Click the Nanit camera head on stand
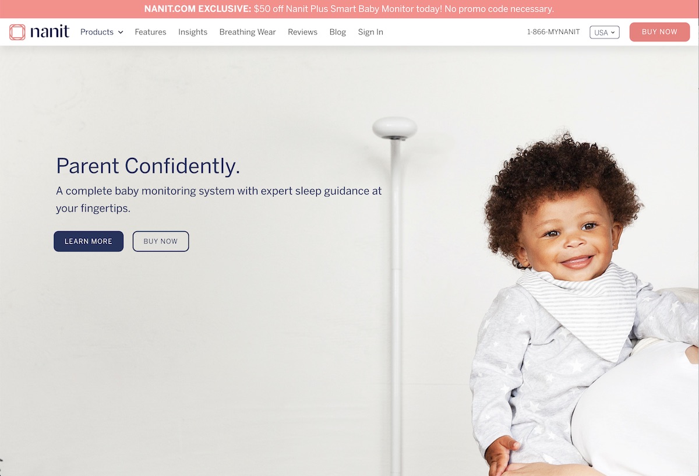Image resolution: width=699 pixels, height=476 pixels. pyautogui.click(x=394, y=128)
